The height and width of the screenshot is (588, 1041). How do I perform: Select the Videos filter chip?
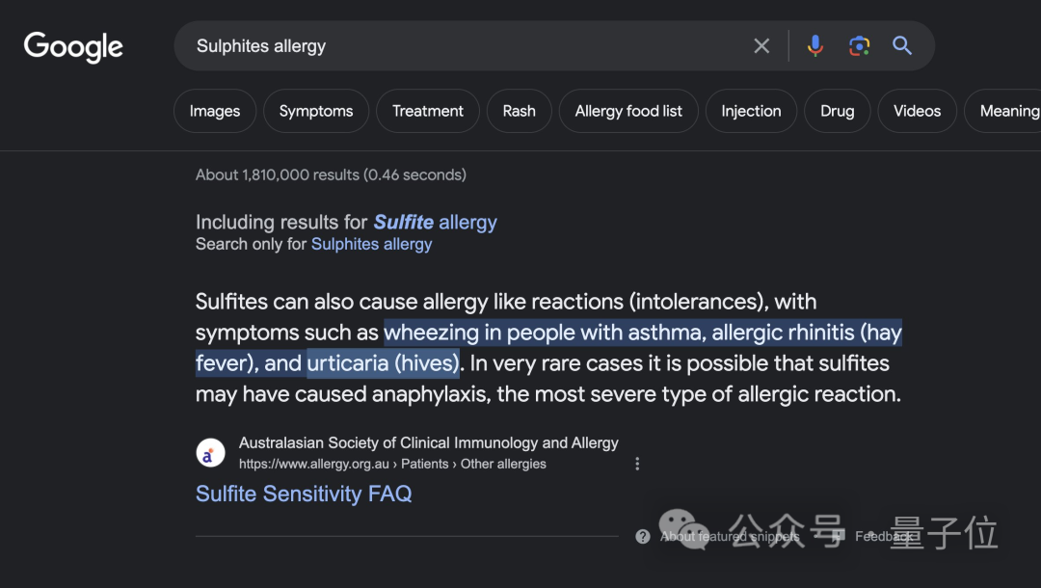(x=917, y=111)
